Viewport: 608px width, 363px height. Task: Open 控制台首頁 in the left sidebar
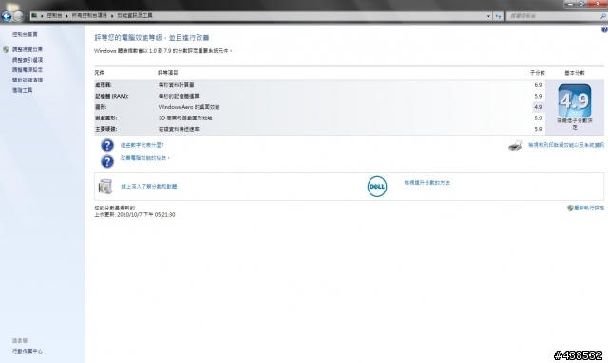(25, 34)
